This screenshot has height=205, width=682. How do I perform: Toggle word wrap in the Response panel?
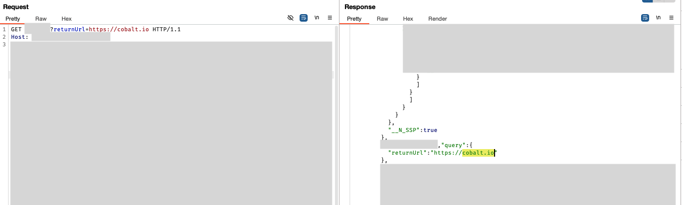(645, 18)
